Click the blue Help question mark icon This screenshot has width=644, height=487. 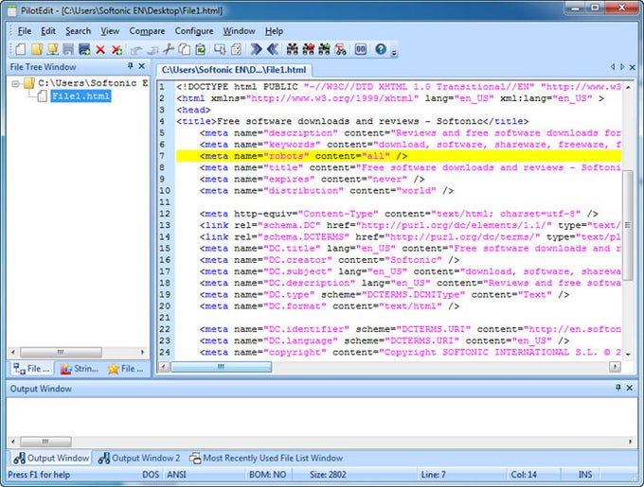tap(381, 49)
